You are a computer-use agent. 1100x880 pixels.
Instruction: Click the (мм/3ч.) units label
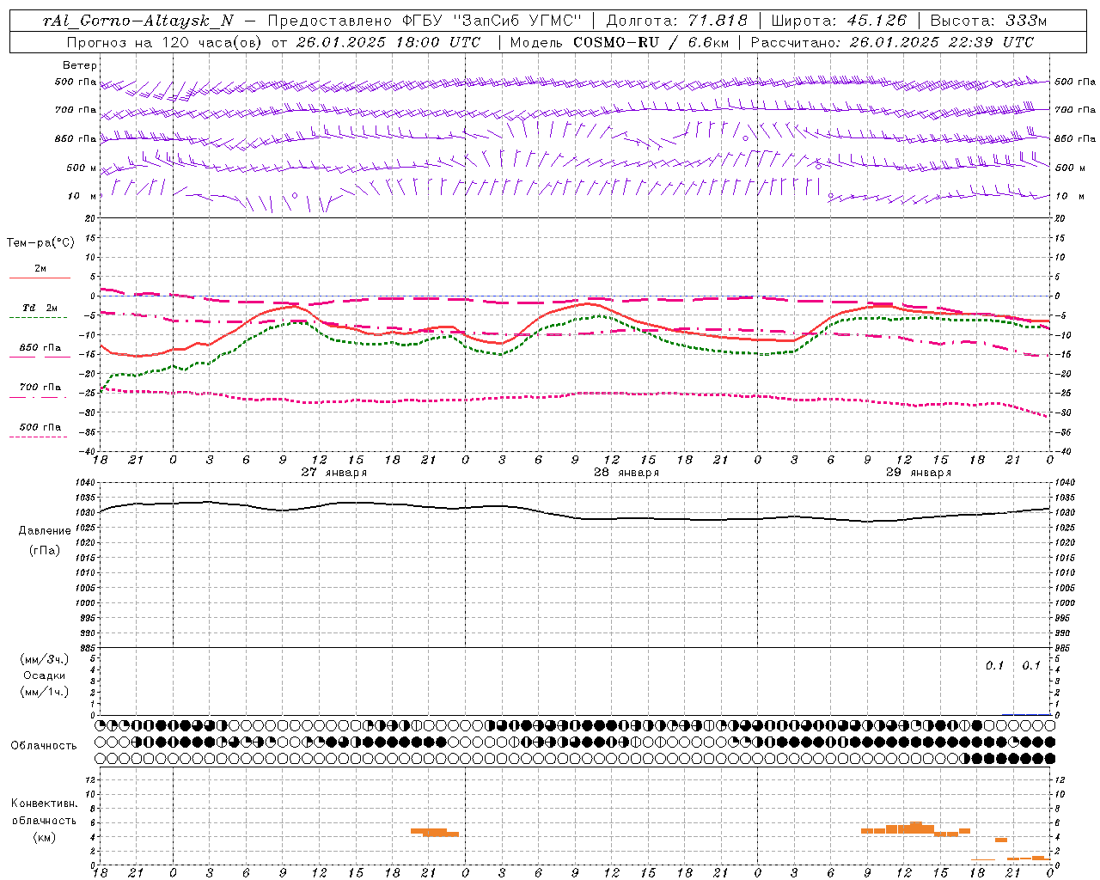[x=45, y=659]
